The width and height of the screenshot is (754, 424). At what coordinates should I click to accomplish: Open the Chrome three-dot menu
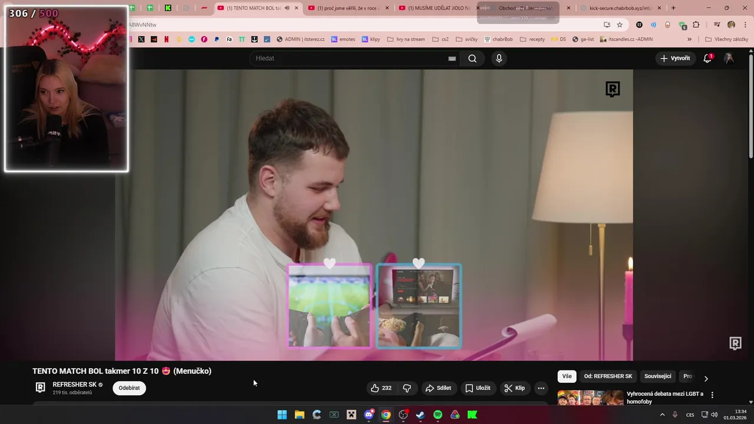click(x=745, y=25)
